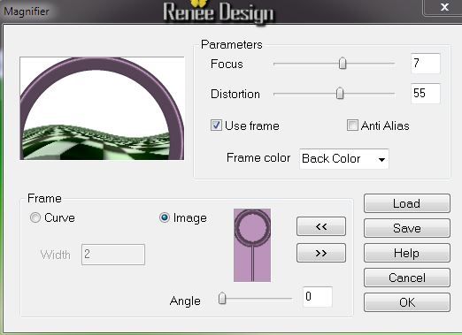The image size is (462, 335).
Task: Open Help for the Magnifier filter
Action: [x=407, y=253]
